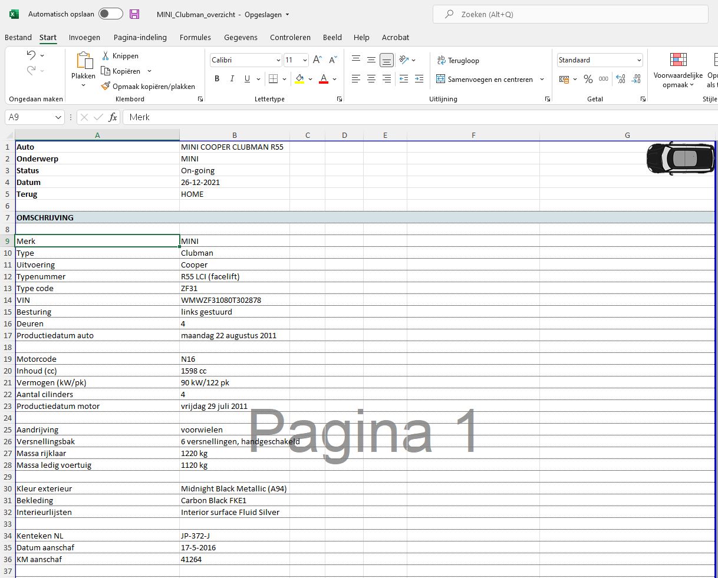Apply percent style format
Viewport: 718px width, 578px height.
pos(588,79)
